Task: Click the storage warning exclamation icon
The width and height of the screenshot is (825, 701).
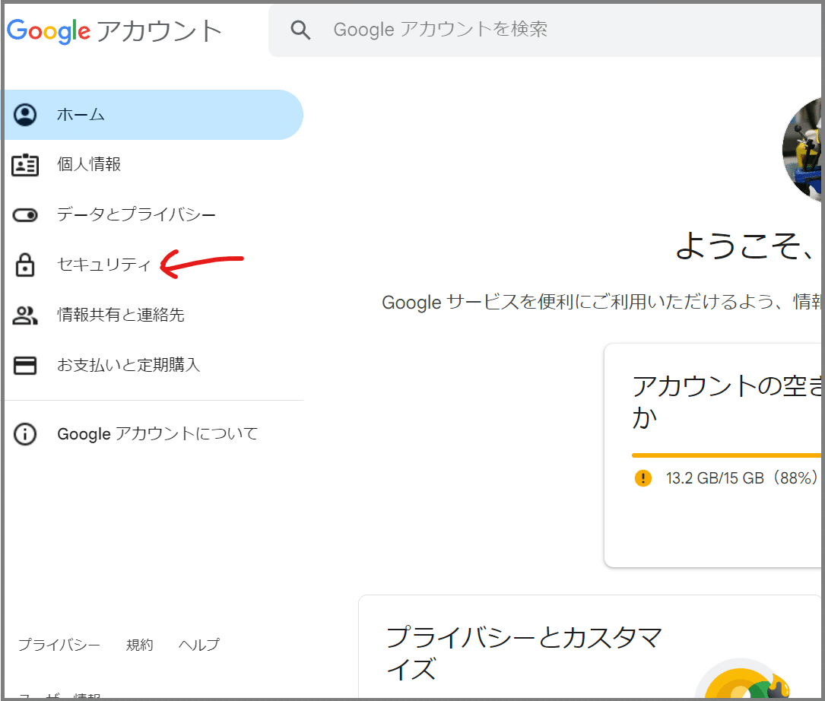Action: [643, 478]
